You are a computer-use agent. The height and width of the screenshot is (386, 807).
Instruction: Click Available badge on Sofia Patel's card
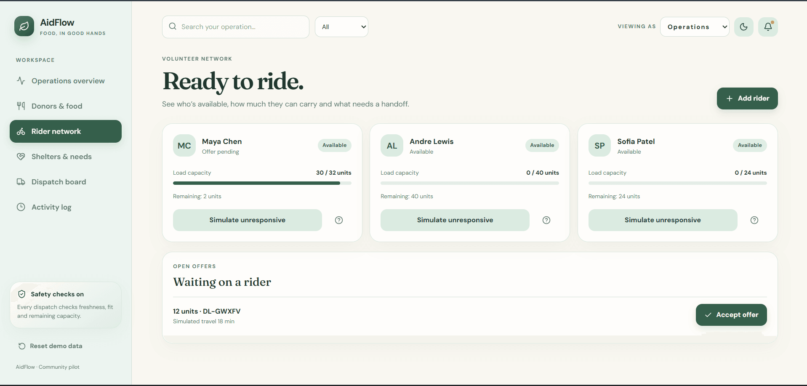750,145
